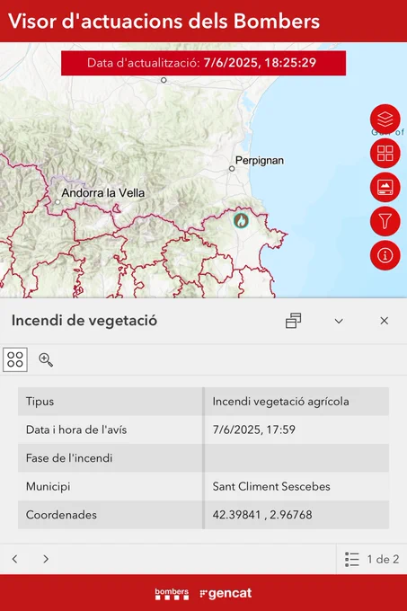Open the filter funnel button
Viewport: 407px width, 611px height.
385,221
